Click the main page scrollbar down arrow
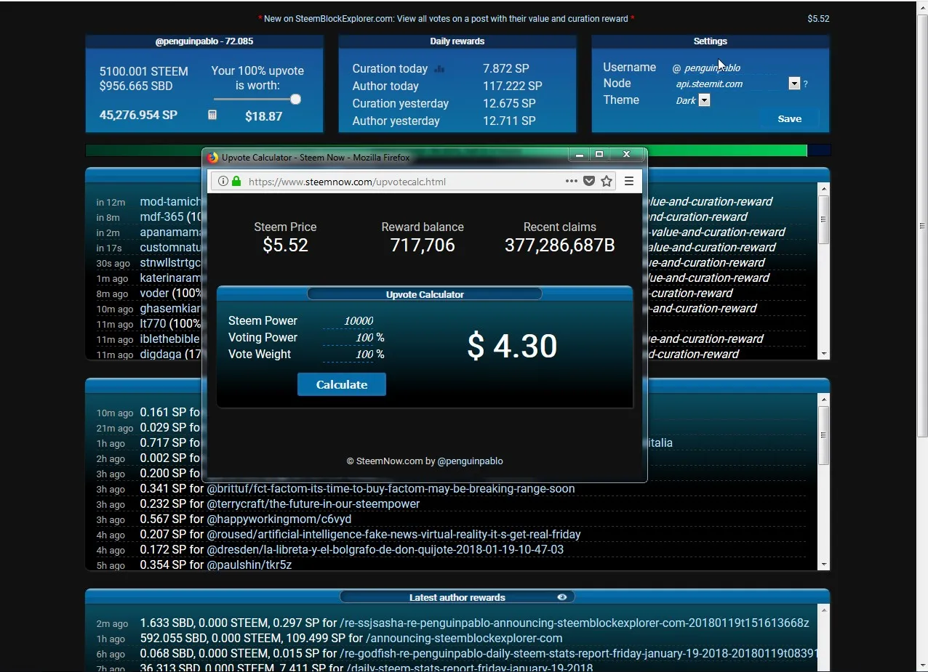 click(x=922, y=665)
